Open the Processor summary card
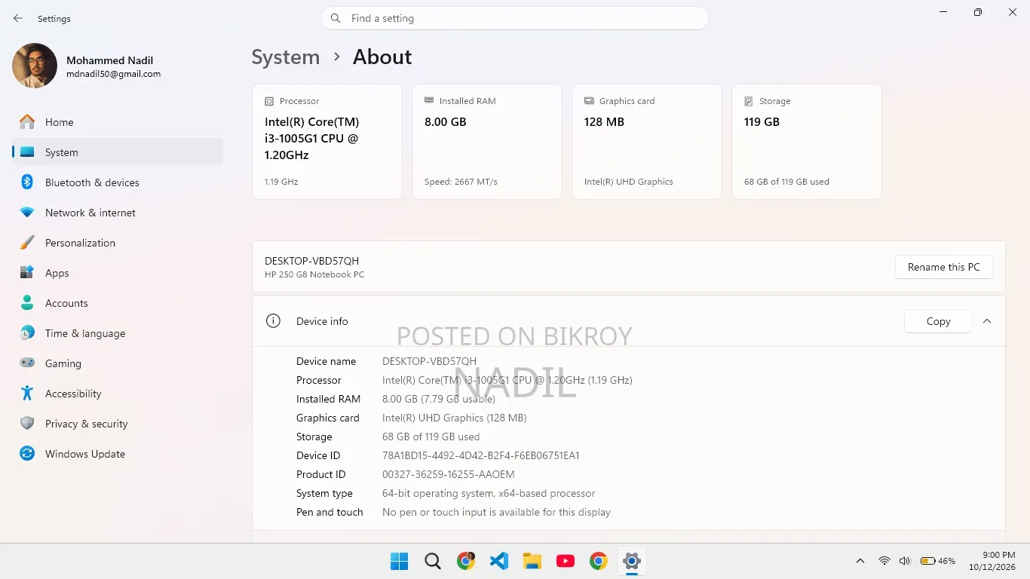 click(x=327, y=142)
